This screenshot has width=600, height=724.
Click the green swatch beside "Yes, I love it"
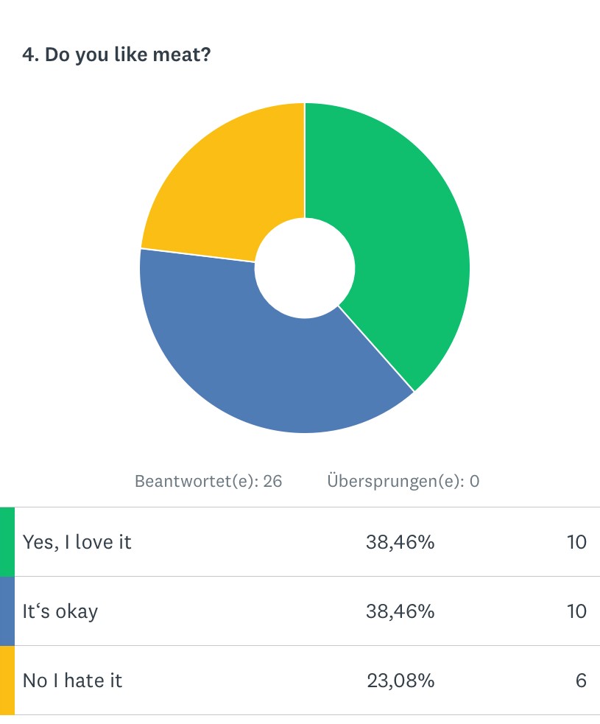point(7,542)
